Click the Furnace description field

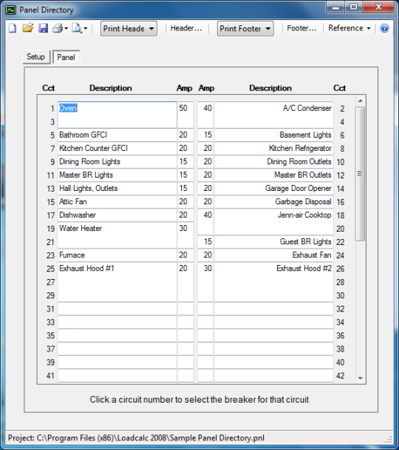(117, 255)
